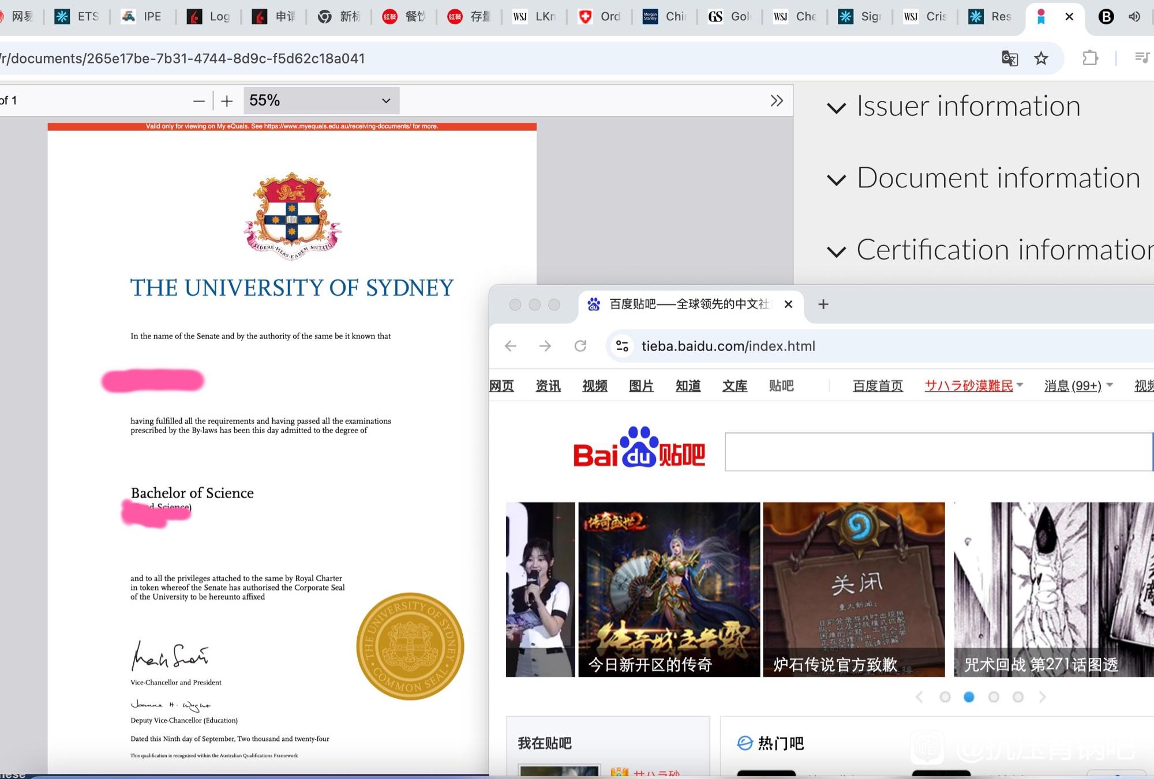Click the 热门吧 heading
Viewport: 1154px width, 779px height.
click(x=781, y=743)
